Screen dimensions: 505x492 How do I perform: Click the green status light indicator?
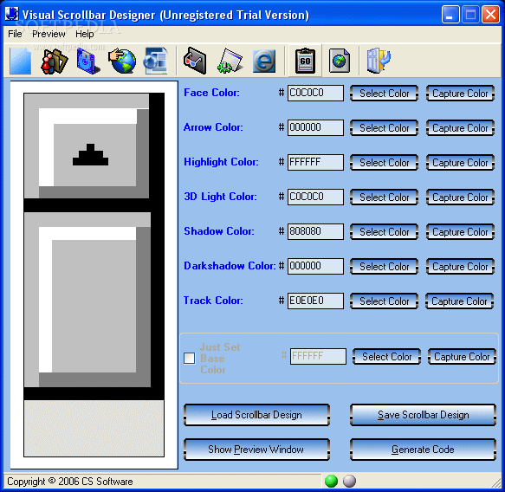pos(332,482)
